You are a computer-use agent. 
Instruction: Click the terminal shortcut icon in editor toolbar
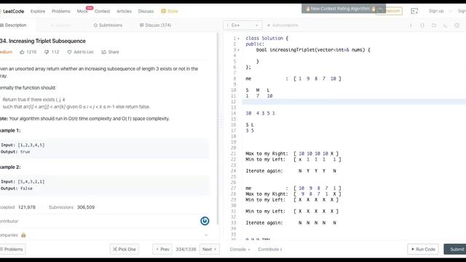445,25
